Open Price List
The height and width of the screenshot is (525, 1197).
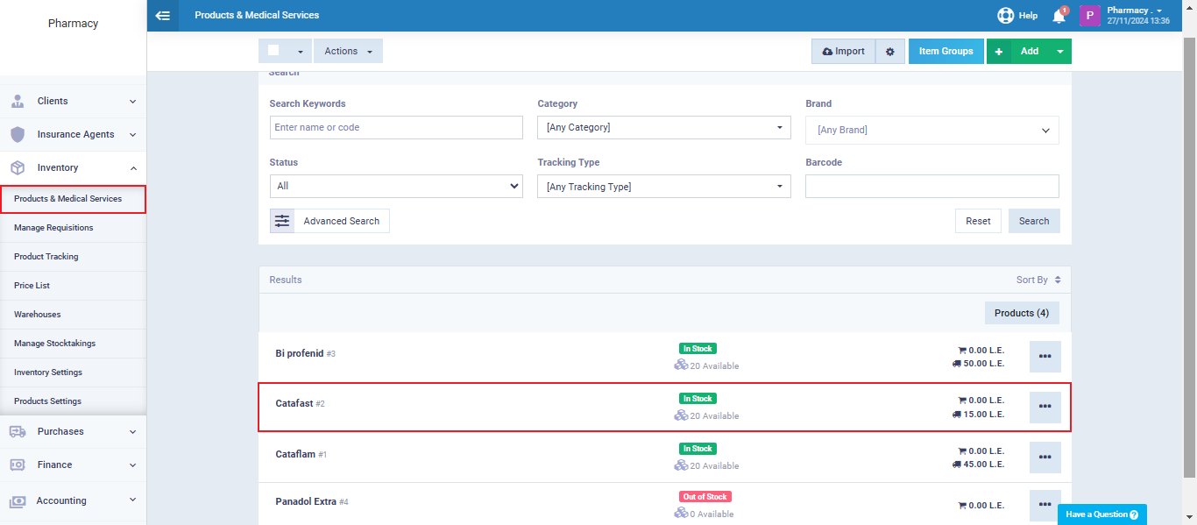click(x=73, y=286)
